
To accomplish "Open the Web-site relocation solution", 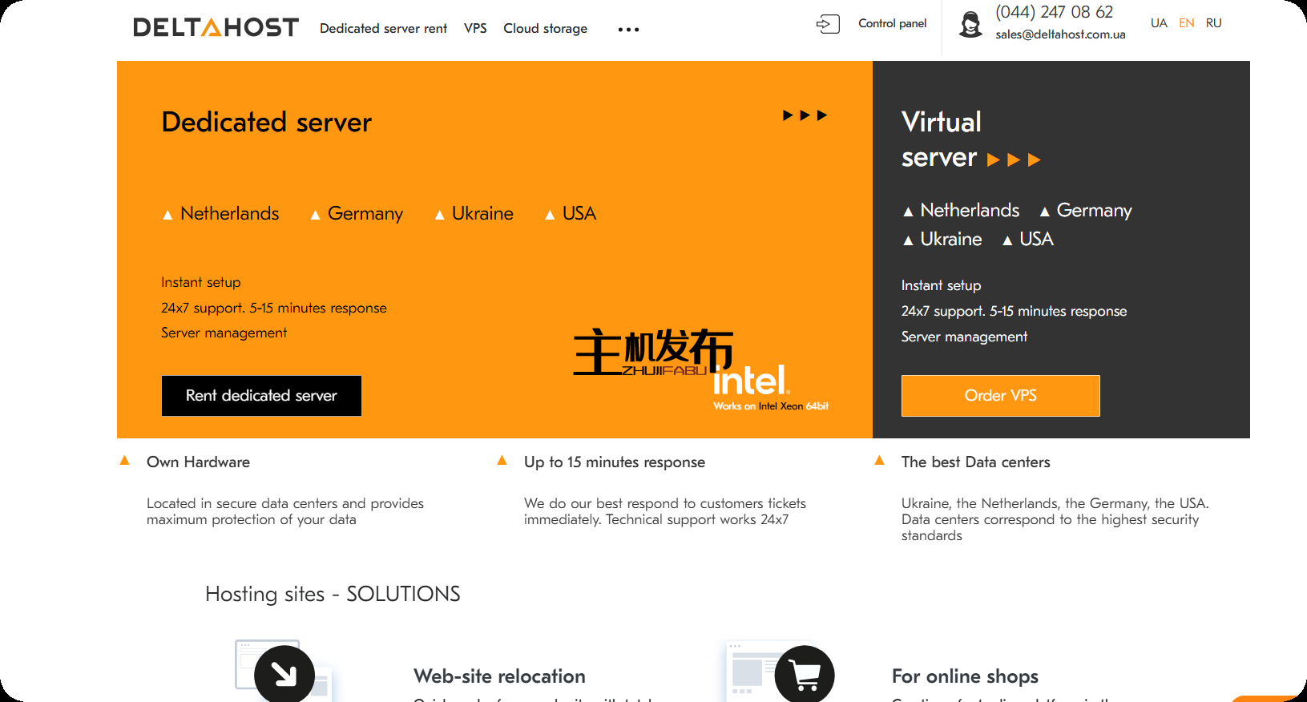I will (x=499, y=676).
